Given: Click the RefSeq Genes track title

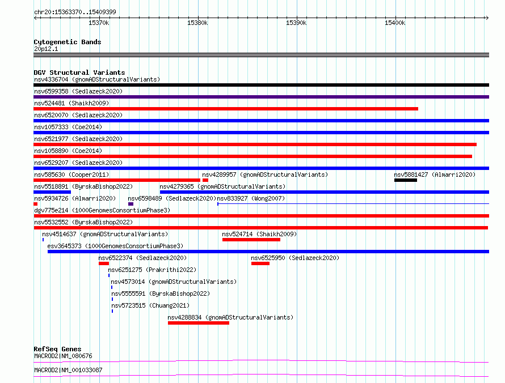Looking at the screenshot, I should 57,349.
